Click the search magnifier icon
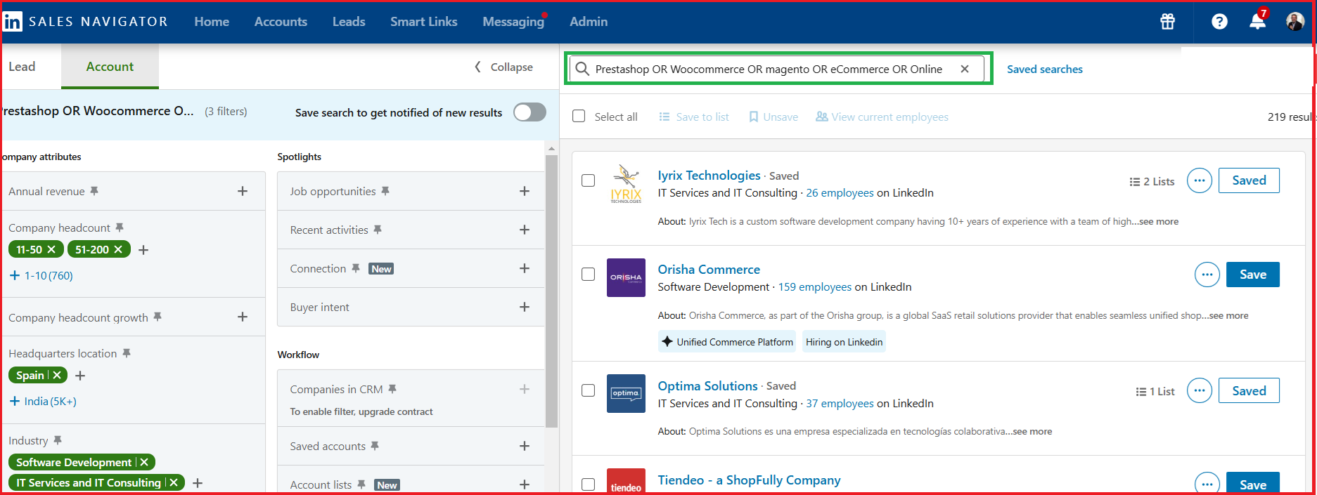The image size is (1317, 495). click(x=582, y=69)
